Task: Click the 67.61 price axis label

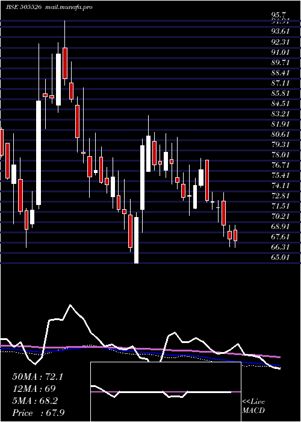Action: tap(281, 237)
